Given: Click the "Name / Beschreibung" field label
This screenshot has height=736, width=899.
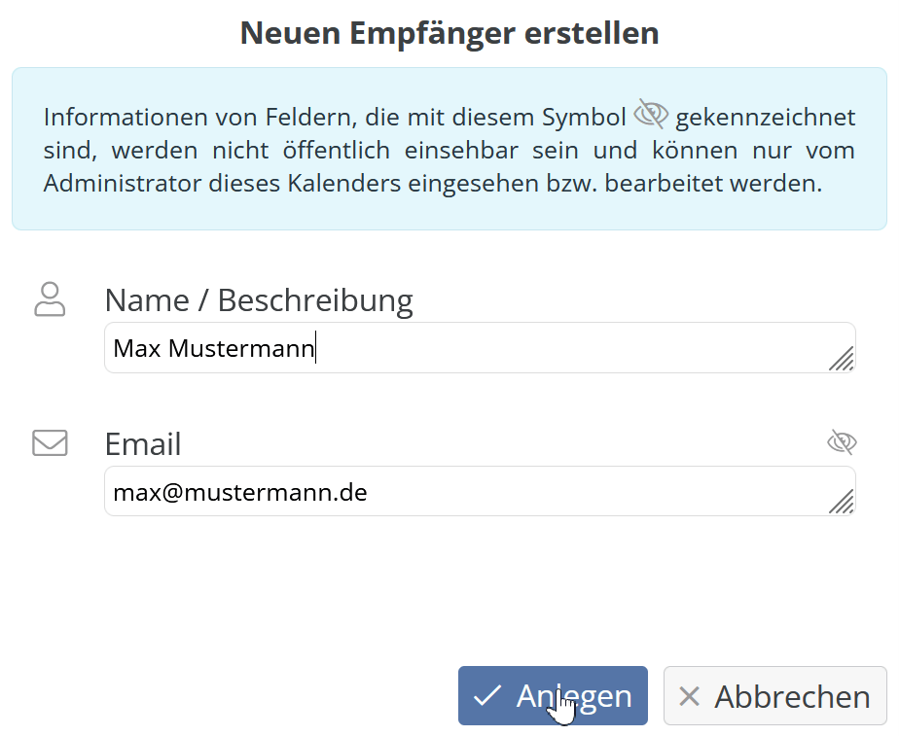Looking at the screenshot, I should (x=259, y=300).
